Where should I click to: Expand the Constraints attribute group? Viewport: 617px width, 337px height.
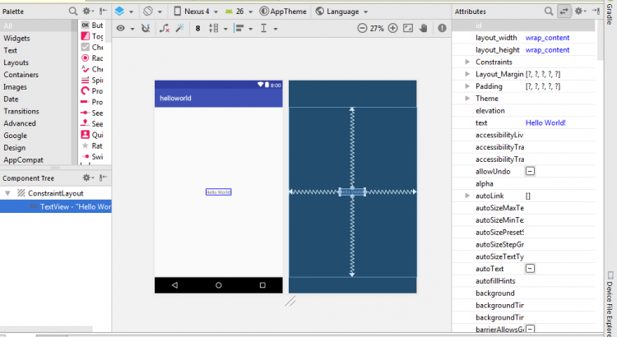pos(467,62)
